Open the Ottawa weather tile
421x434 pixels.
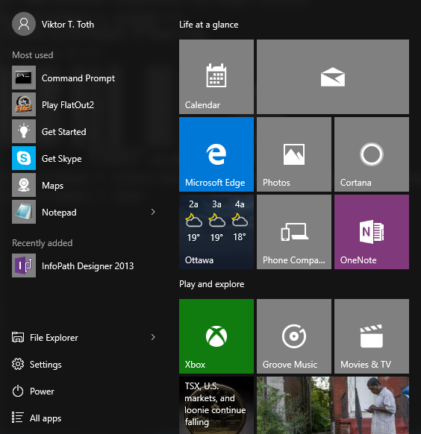tap(216, 232)
